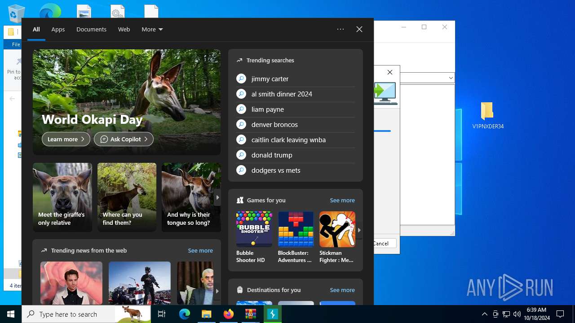Open search panel options ellipsis menu
Image resolution: width=575 pixels, height=323 pixels.
(341, 29)
